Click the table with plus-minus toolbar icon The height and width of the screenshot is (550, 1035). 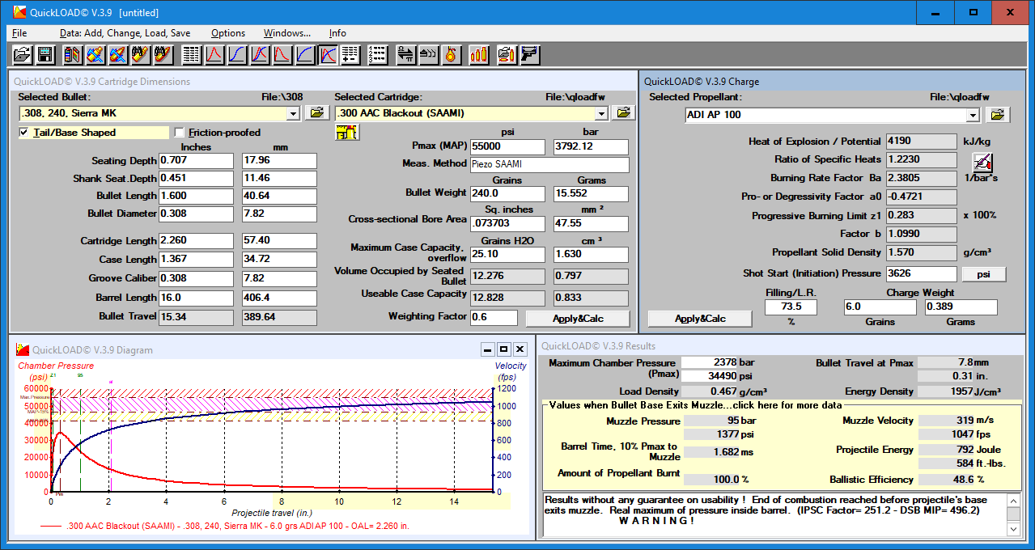(x=350, y=55)
